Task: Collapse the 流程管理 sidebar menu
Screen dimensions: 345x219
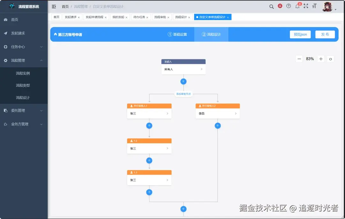Action: point(24,60)
